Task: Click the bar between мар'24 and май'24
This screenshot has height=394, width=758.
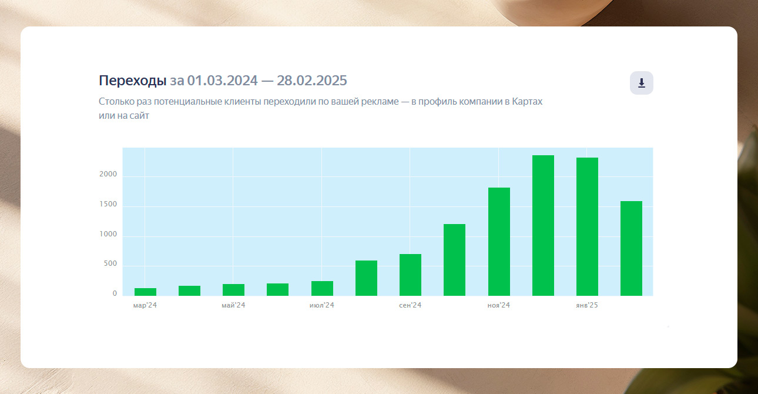Action: 189,291
